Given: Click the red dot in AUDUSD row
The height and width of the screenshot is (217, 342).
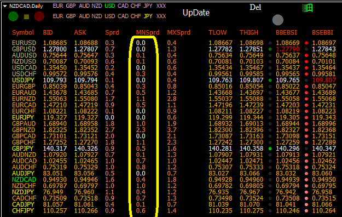Looking at the screenshot, I should click(306, 55).
